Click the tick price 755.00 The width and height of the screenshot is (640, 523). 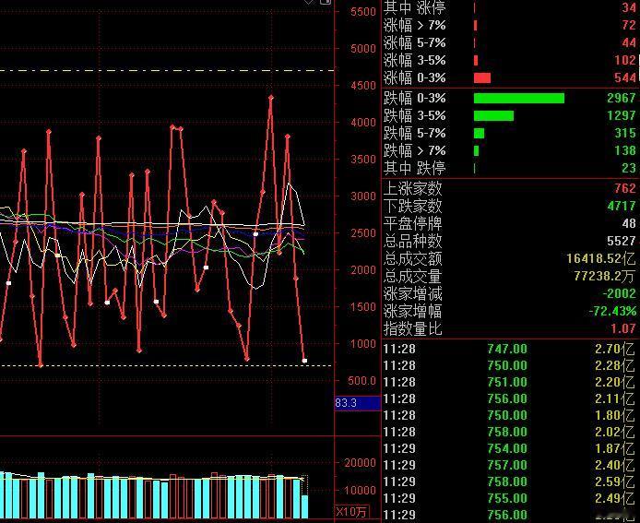coord(507,498)
